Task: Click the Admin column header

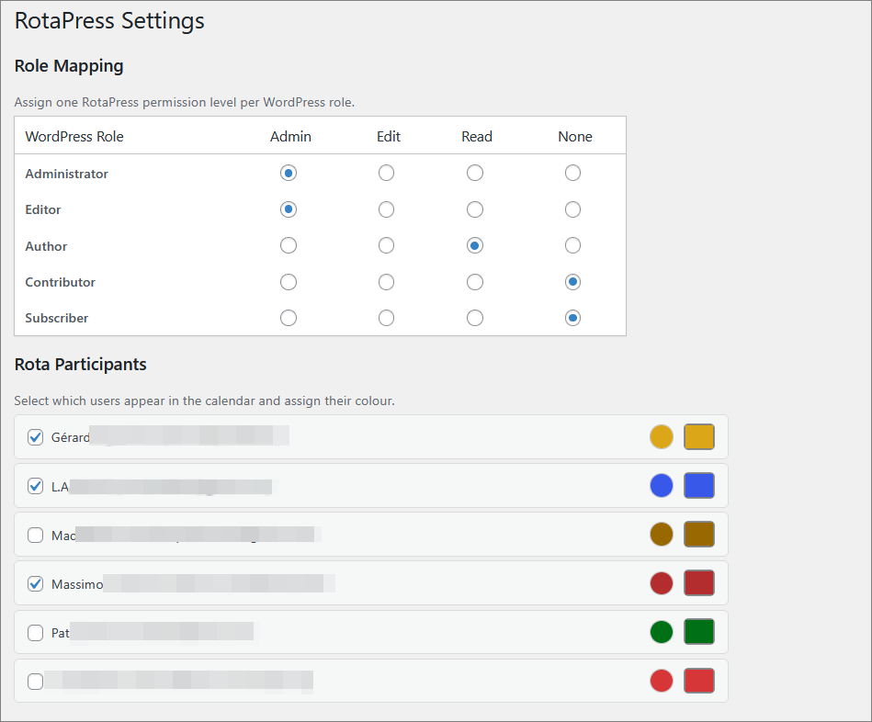Action: pyautogui.click(x=290, y=137)
